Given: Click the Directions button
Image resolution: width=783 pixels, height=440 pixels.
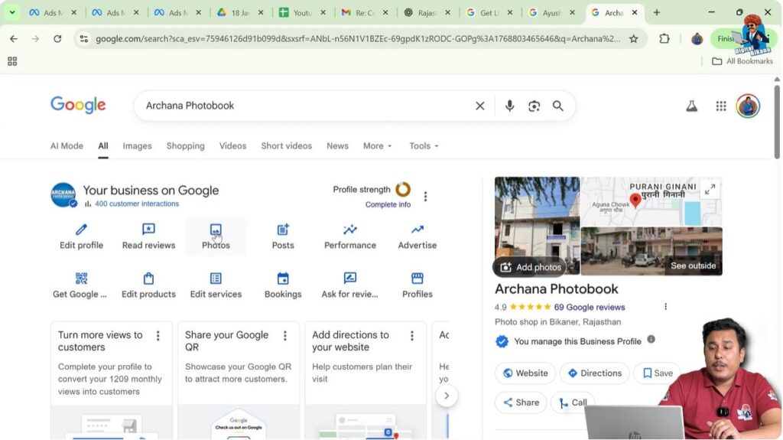Looking at the screenshot, I should coord(594,373).
